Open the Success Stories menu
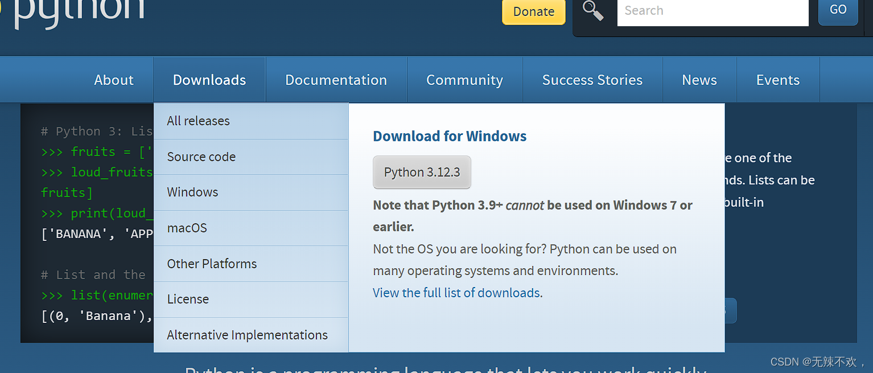873x373 pixels. point(592,80)
